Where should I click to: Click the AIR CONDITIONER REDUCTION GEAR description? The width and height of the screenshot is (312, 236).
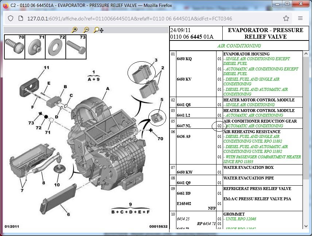click(260, 121)
